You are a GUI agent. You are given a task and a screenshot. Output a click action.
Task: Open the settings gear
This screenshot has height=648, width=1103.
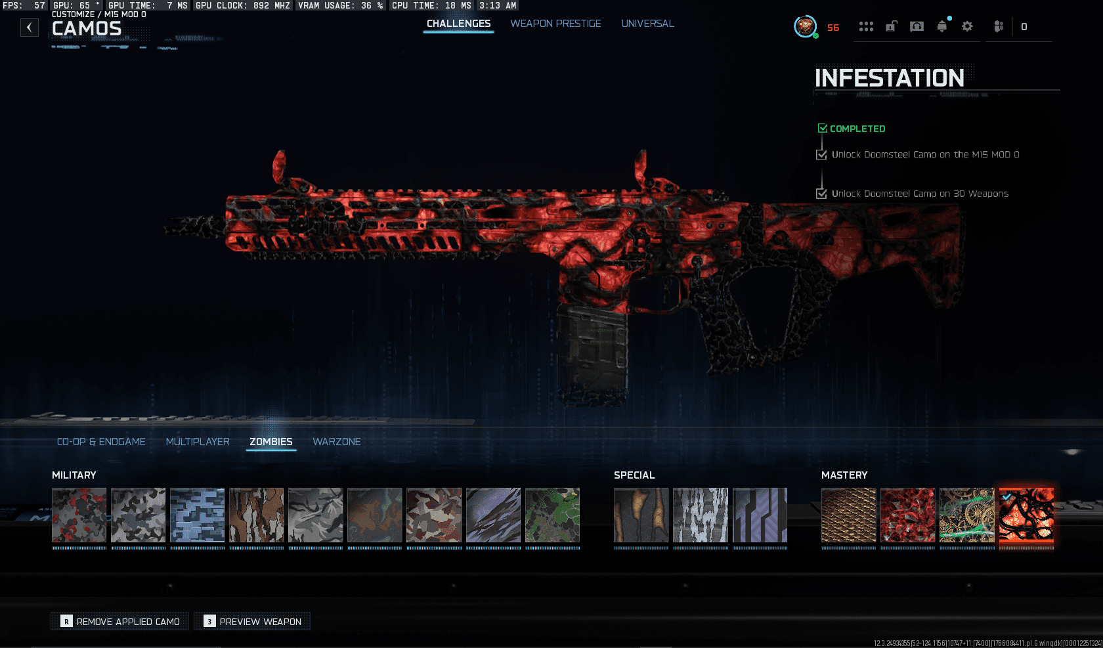pos(967,27)
